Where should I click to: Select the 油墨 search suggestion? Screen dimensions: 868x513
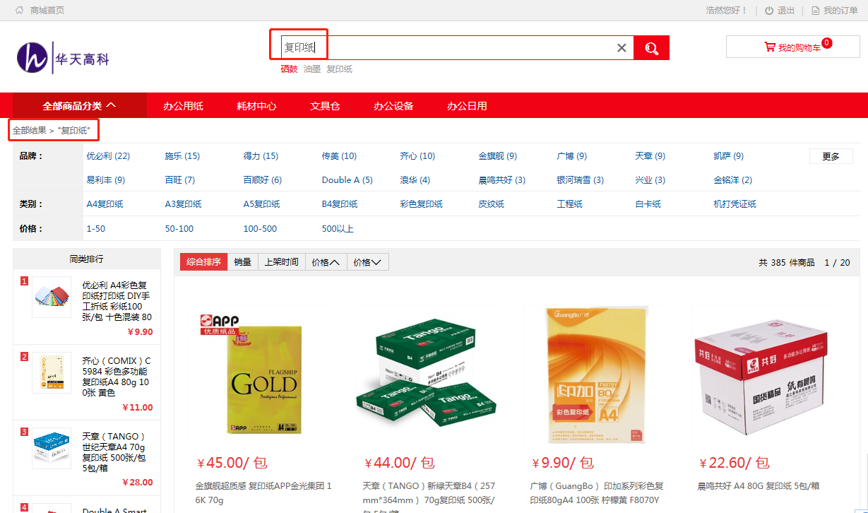312,69
